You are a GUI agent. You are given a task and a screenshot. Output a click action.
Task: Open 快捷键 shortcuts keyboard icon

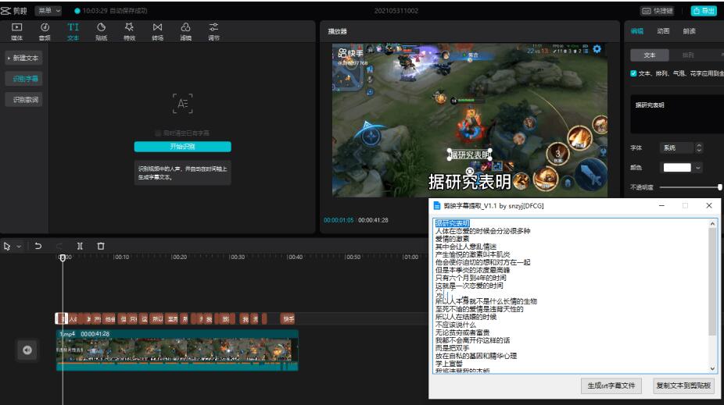coord(647,11)
